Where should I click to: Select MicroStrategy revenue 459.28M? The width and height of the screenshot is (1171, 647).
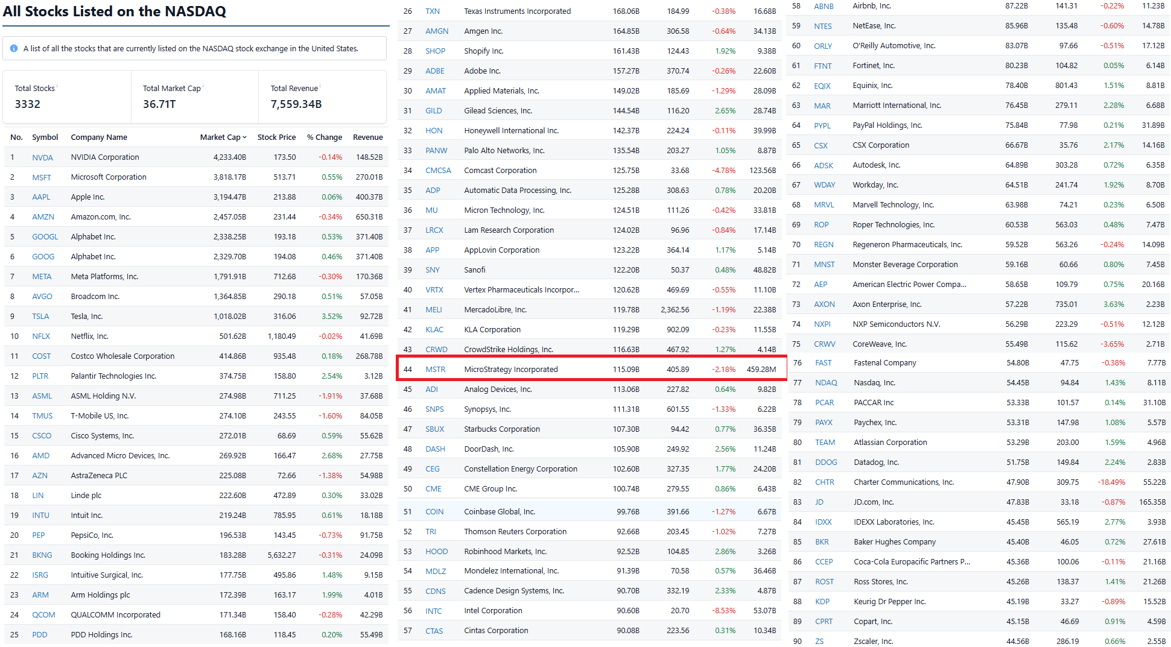[761, 370]
